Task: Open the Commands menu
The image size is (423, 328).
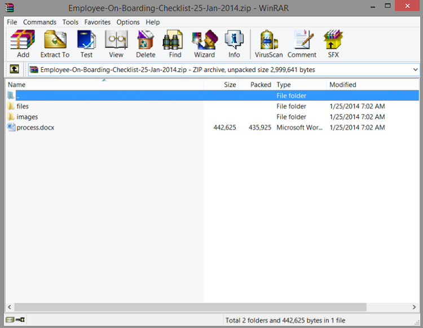Action: tap(39, 22)
